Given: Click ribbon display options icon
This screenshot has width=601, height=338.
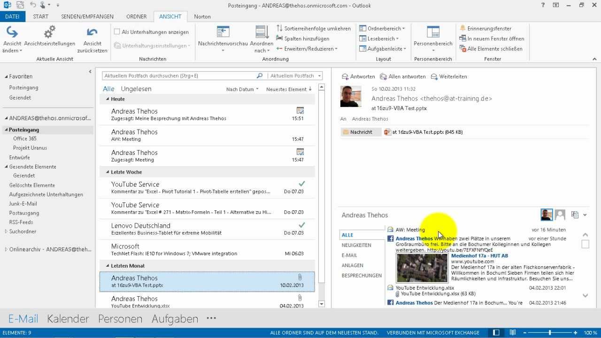Looking at the screenshot, I should pyautogui.click(x=555, y=5).
